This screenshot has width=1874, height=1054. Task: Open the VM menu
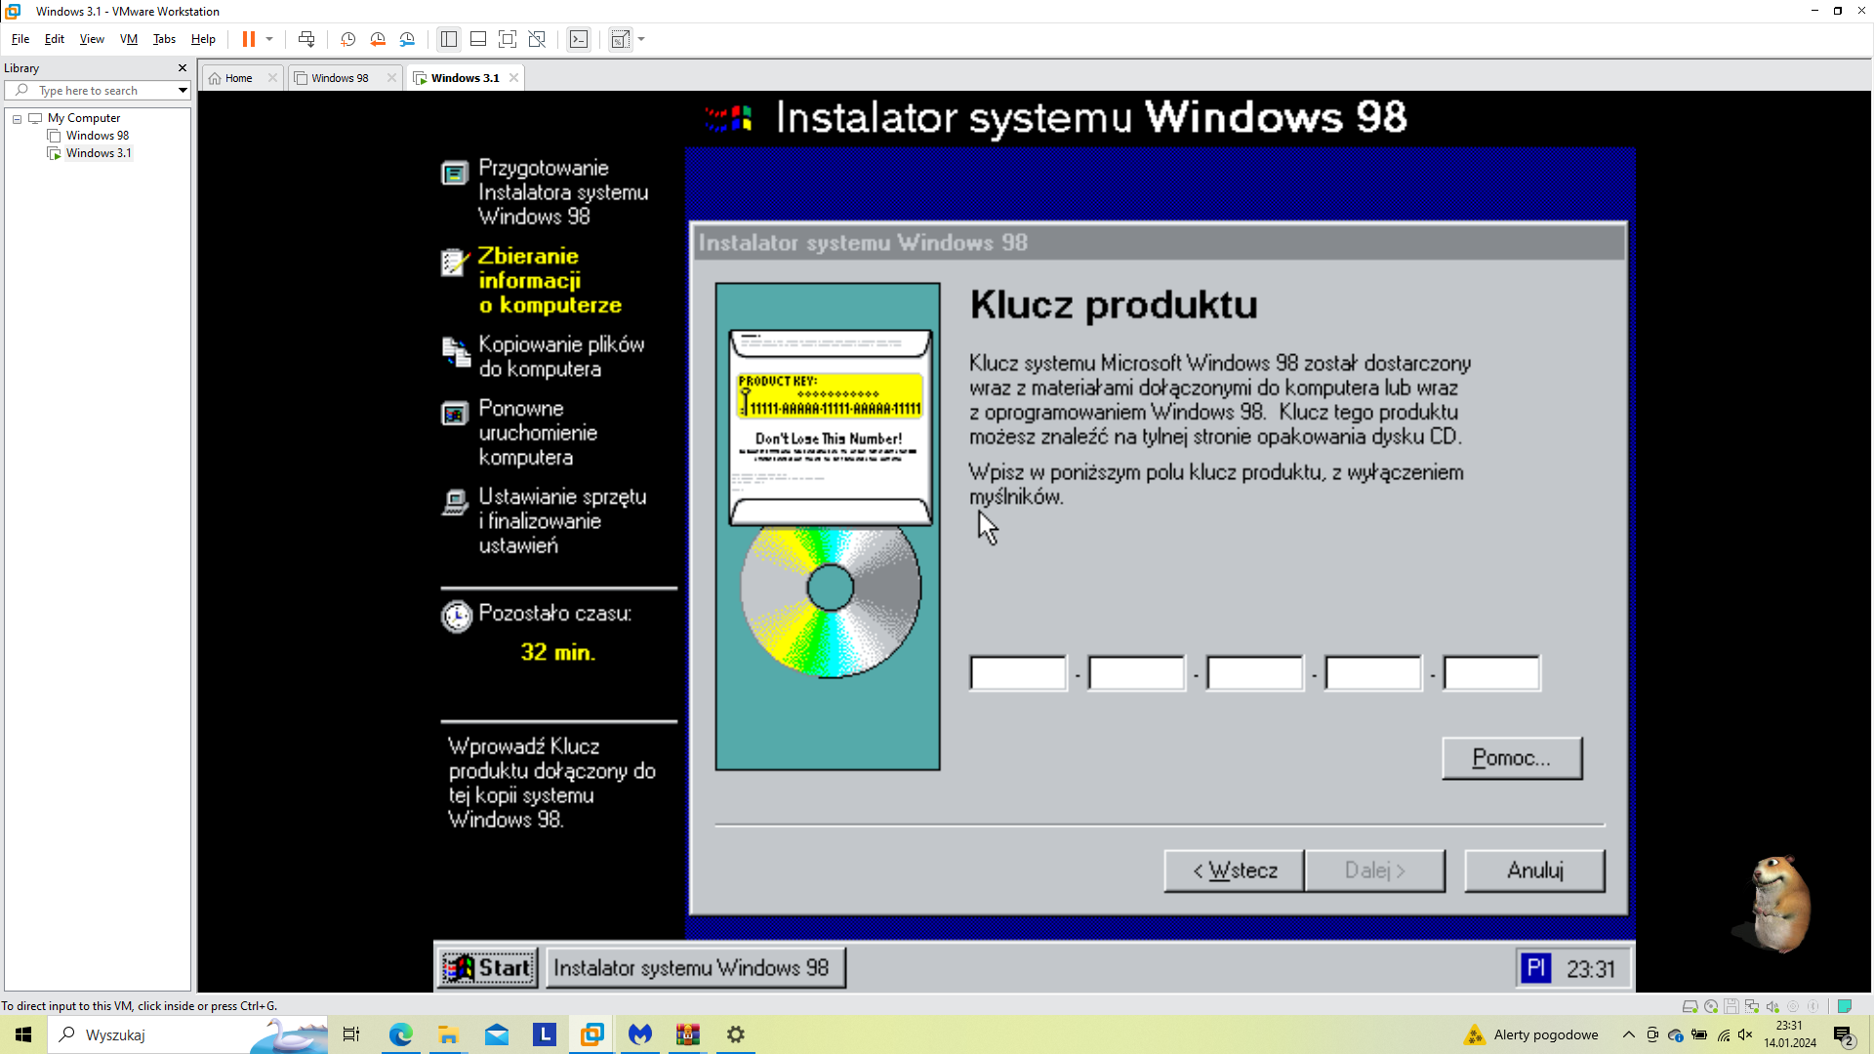coord(128,39)
